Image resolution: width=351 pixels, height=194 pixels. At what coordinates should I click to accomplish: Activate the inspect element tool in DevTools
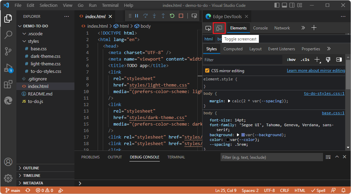click(208, 28)
